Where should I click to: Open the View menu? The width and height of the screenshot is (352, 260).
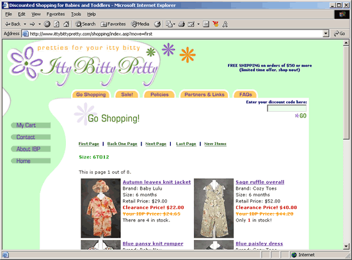36,14
